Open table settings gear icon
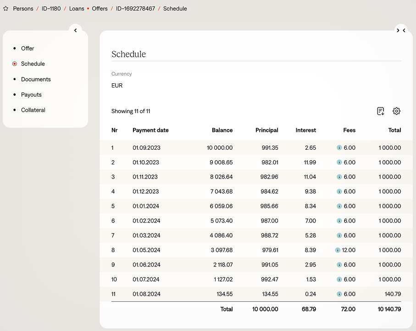416x331 pixels. click(x=396, y=111)
